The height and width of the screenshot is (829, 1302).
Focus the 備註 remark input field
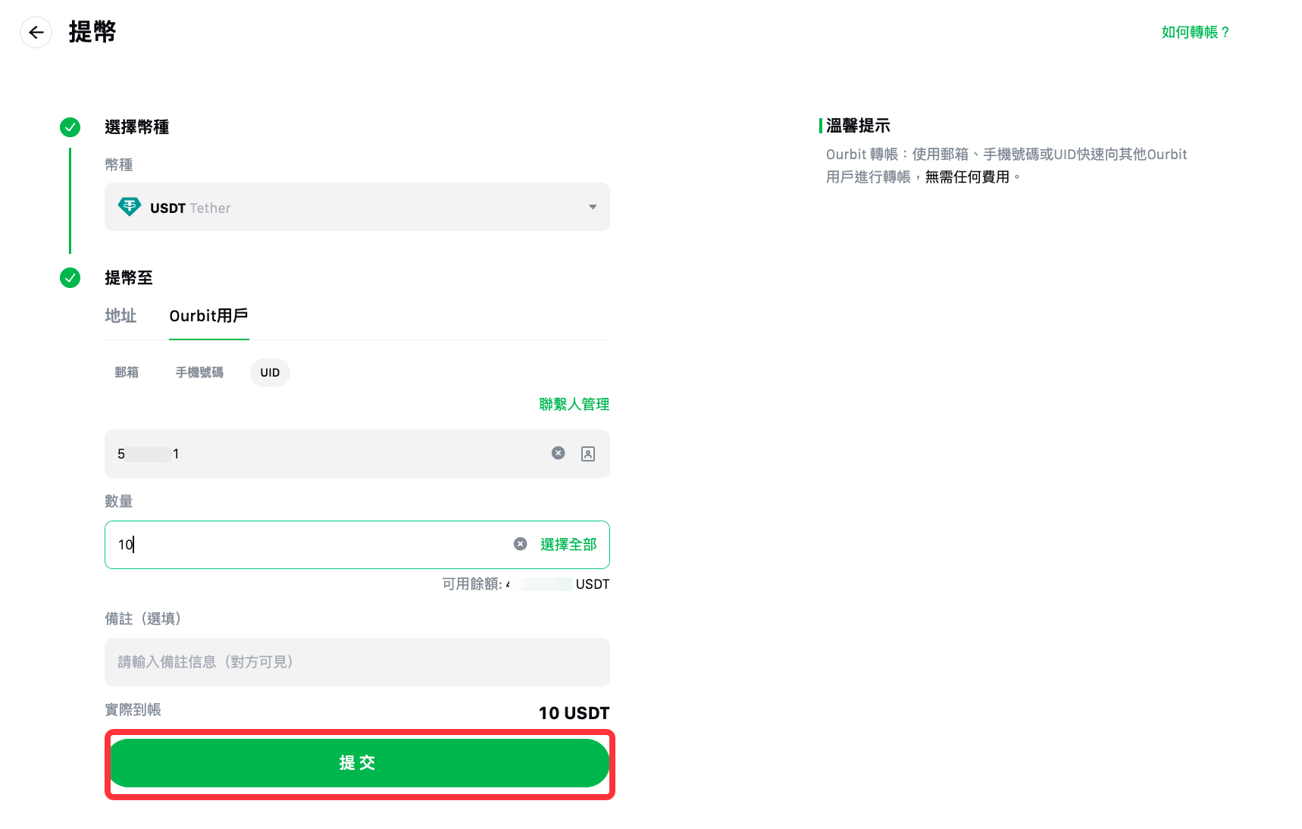tap(356, 662)
